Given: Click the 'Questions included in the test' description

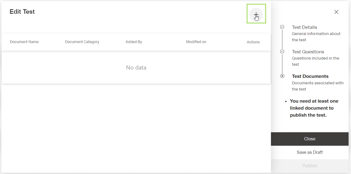Looking at the screenshot, I should point(315,61).
